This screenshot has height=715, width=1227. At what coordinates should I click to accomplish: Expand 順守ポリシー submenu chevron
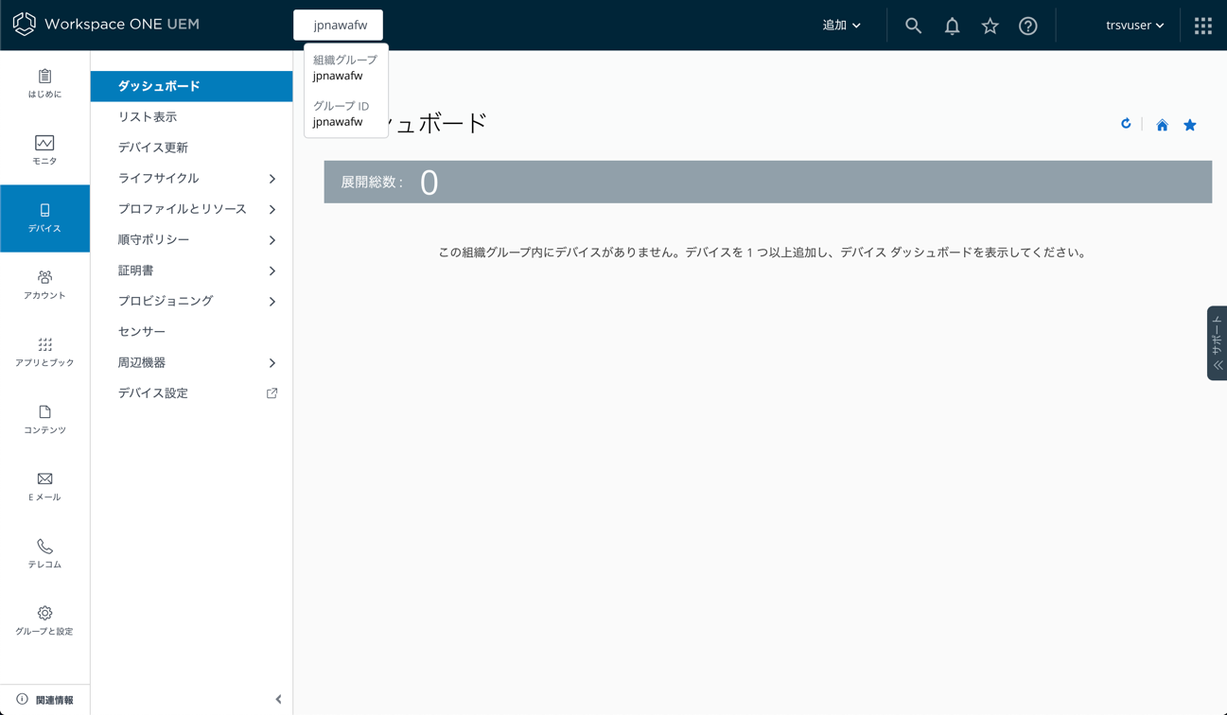tap(272, 240)
